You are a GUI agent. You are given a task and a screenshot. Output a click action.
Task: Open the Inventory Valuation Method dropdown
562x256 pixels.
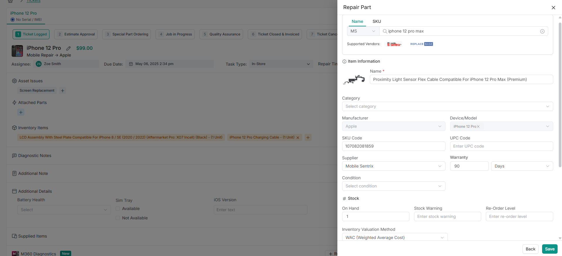click(x=395, y=237)
